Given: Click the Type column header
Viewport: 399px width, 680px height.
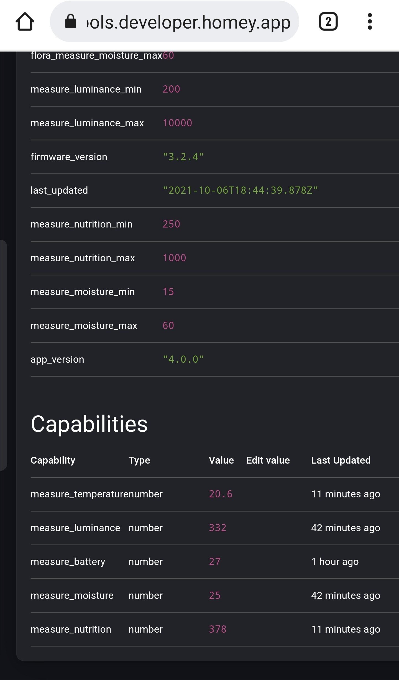Looking at the screenshot, I should 139,460.
